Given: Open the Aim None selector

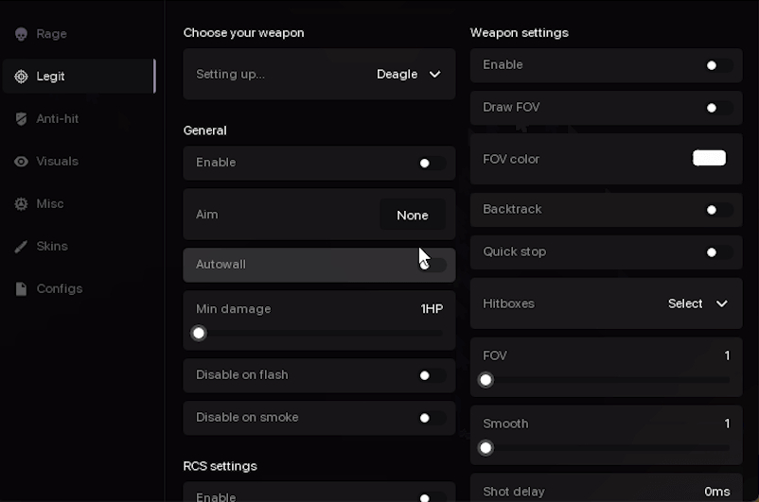Looking at the screenshot, I should click(x=413, y=215).
